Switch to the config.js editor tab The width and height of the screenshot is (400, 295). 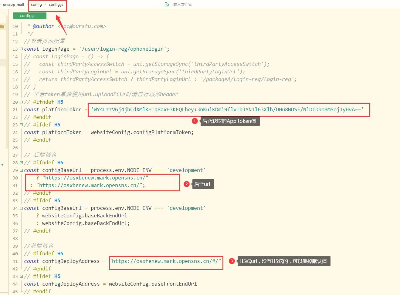[30, 16]
